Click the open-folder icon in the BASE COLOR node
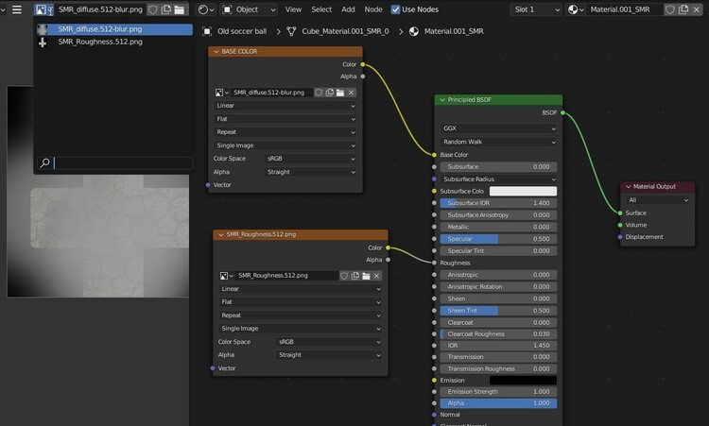Screen dimensions: 709x426 pos(340,93)
